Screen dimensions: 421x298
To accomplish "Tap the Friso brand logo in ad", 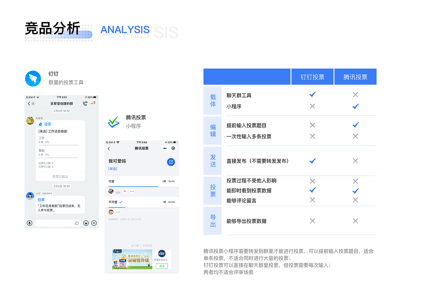I will pyautogui.click(x=161, y=254).
